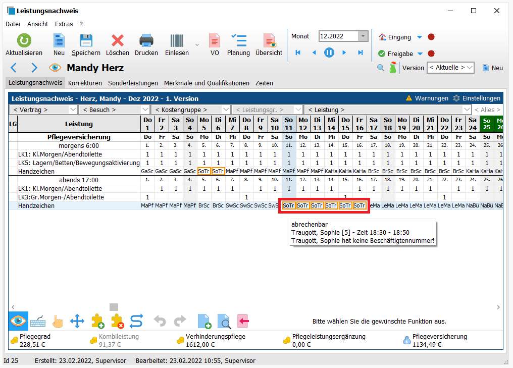Click the blue pause button under Monat
Viewport: 513px width, 368px height.
pyautogui.click(x=329, y=52)
